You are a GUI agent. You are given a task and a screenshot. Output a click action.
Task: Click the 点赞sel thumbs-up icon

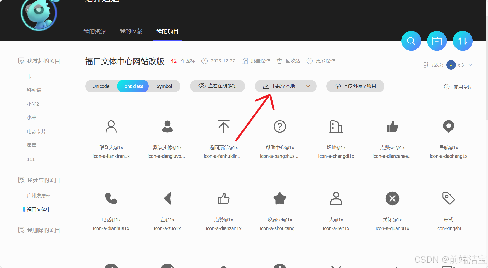tap(392, 126)
